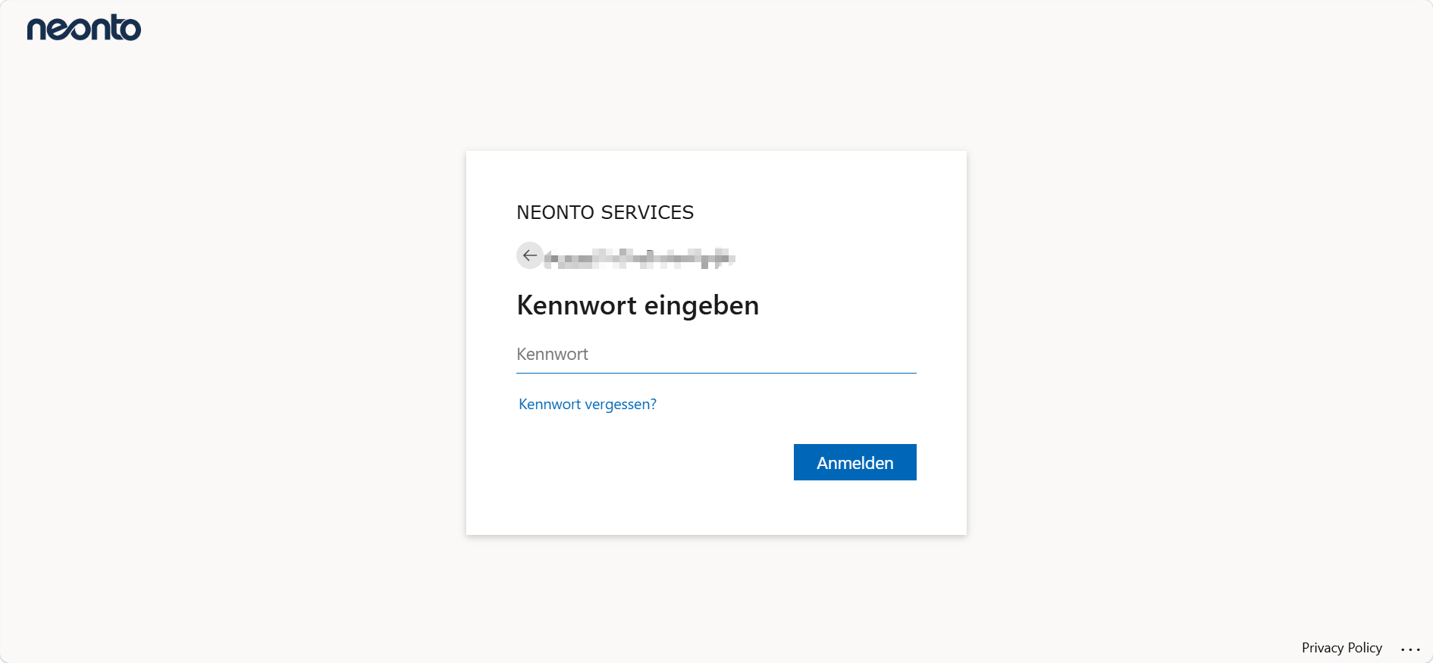Click the back arrow beside the account email
The width and height of the screenshot is (1433, 663).
tap(529, 255)
